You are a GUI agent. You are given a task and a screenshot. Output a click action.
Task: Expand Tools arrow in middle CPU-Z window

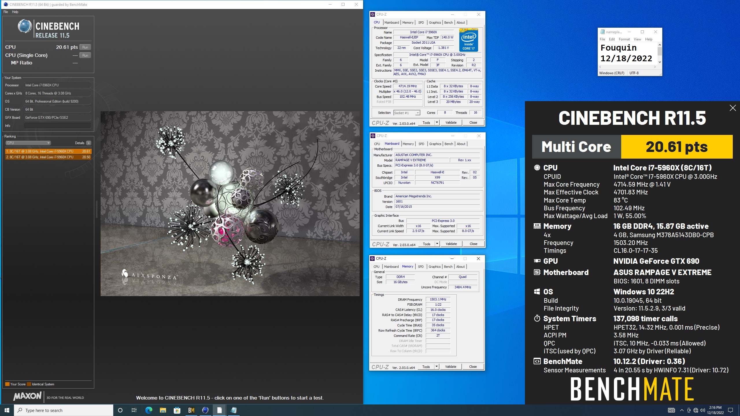[437, 244]
